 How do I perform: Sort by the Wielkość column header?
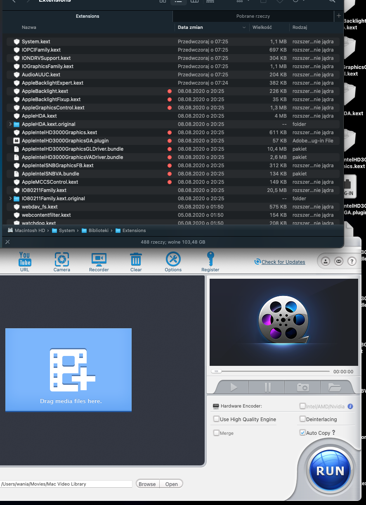[263, 27]
